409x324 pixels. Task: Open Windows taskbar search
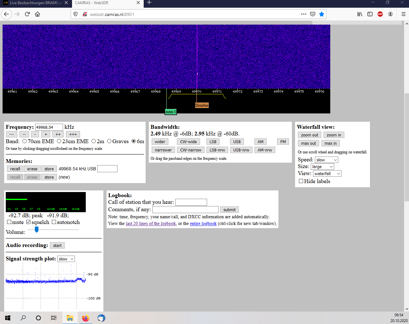click(23, 318)
